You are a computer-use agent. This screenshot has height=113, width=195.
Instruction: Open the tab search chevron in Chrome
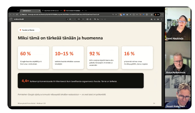point(18,11)
